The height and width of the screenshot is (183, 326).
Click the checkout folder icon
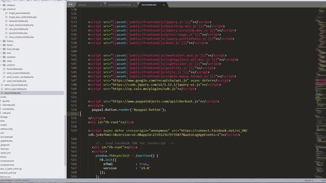click(4, 9)
